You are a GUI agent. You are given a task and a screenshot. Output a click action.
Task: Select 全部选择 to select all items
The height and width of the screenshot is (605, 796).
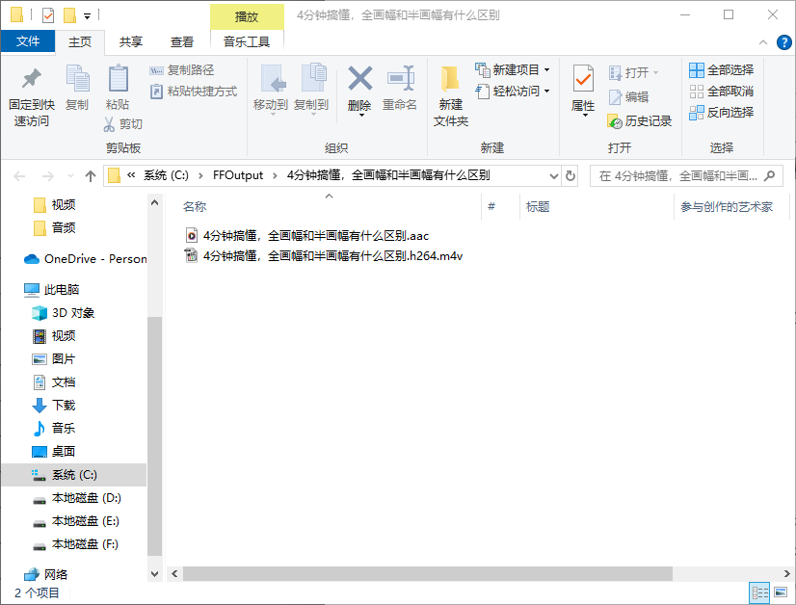point(721,69)
